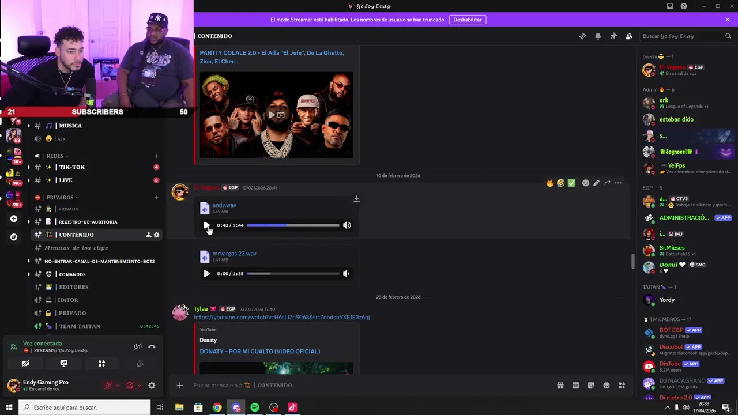Open sticker picker
This screenshot has width=738, height=415.
(591, 385)
